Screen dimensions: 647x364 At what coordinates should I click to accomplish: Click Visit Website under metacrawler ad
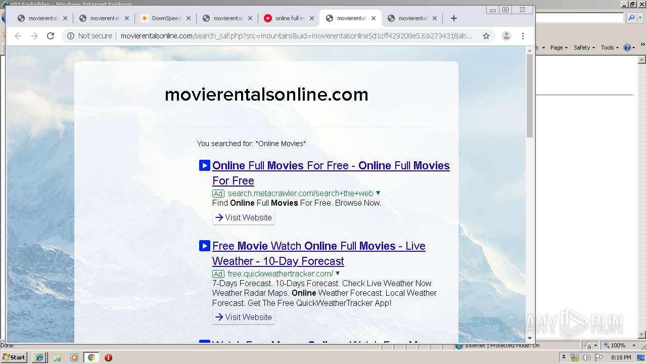point(244,217)
